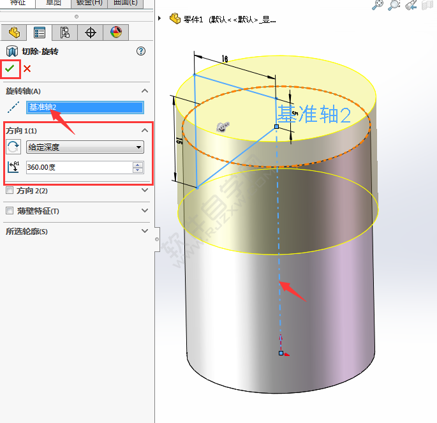Click the 零件1 part icon in viewport
This screenshot has width=437, height=423.
coord(175,19)
